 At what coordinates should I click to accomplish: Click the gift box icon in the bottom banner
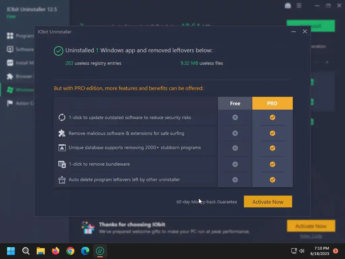(88, 228)
